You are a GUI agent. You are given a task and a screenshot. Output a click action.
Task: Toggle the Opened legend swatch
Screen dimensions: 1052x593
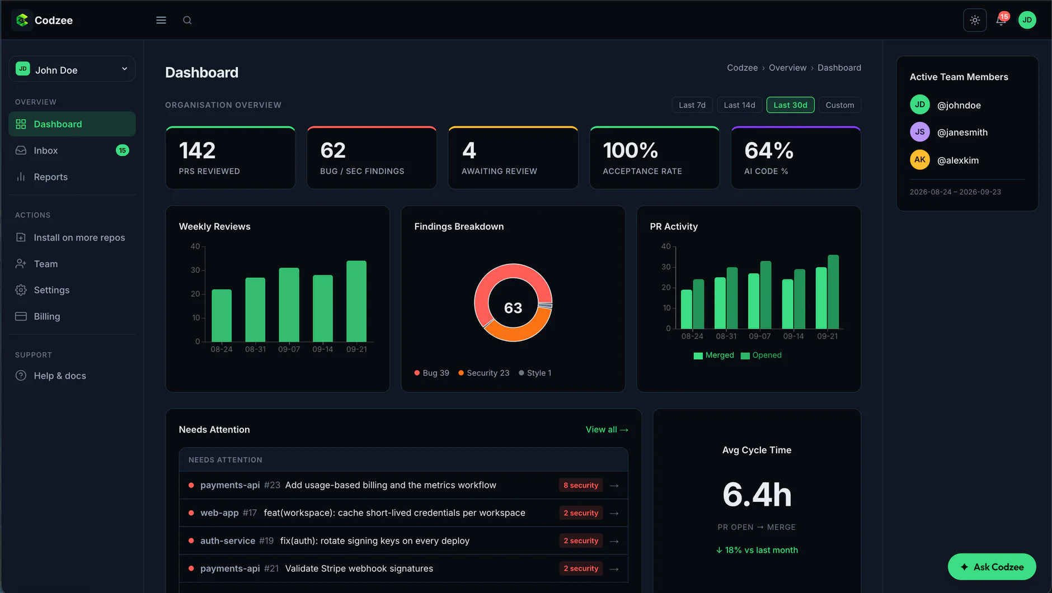point(745,355)
